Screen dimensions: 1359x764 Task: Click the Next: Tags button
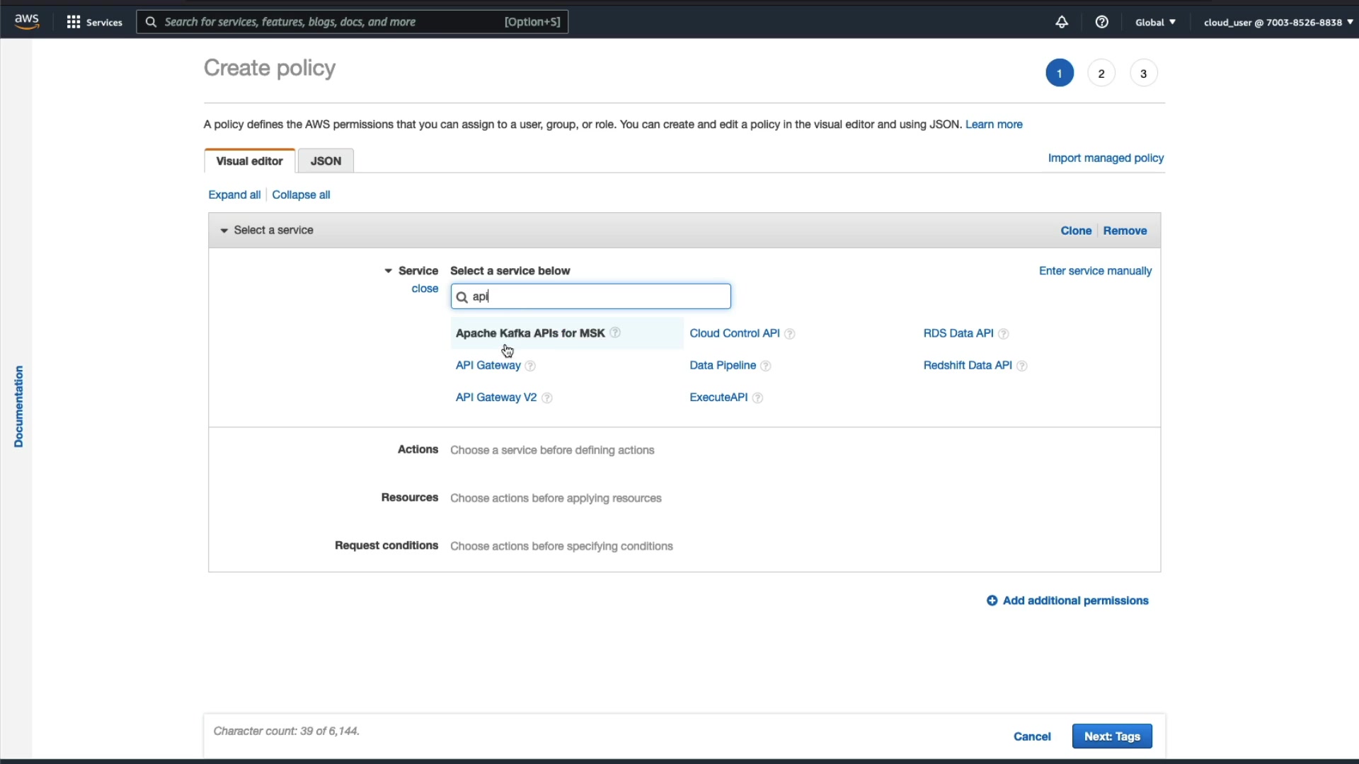1111,736
